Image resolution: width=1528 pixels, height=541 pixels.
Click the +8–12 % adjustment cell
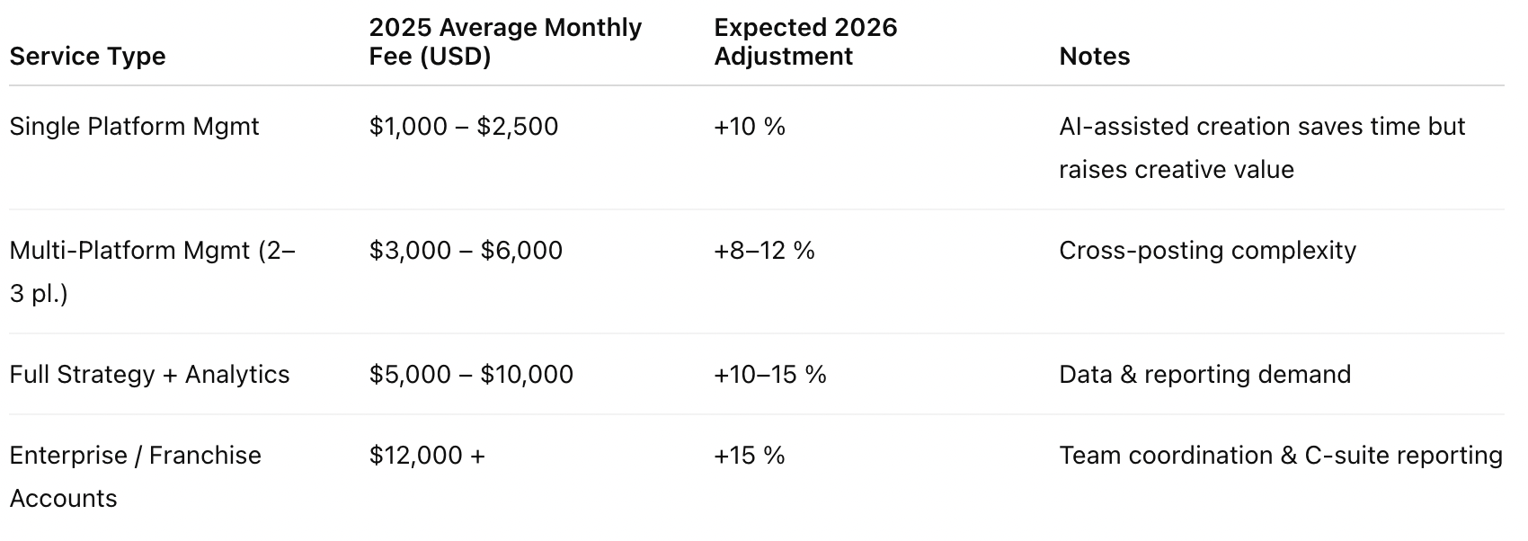(x=764, y=250)
